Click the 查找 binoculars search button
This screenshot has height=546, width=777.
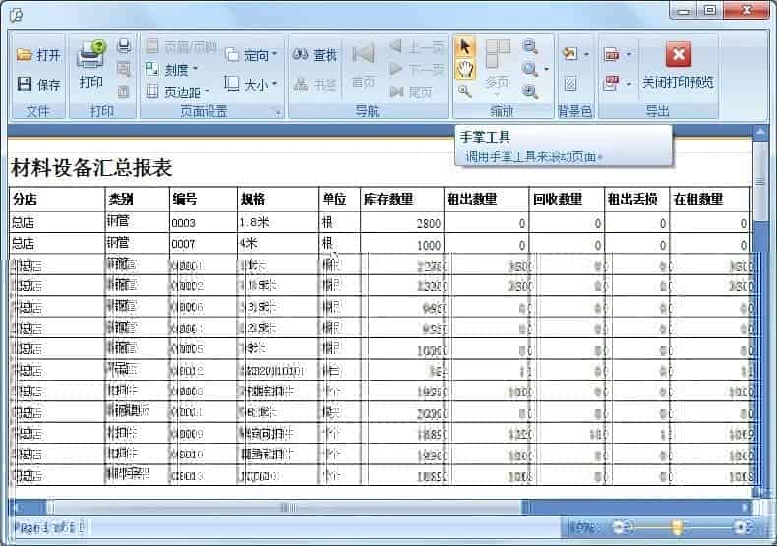click(315, 55)
